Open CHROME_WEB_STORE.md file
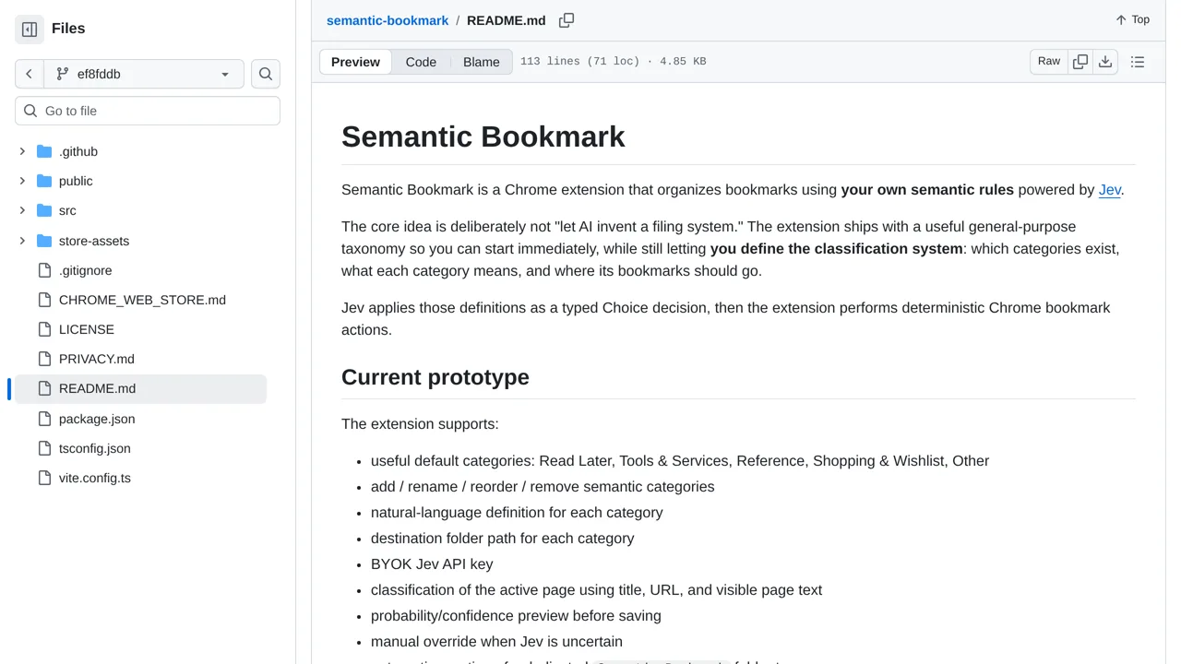 pyautogui.click(x=142, y=300)
